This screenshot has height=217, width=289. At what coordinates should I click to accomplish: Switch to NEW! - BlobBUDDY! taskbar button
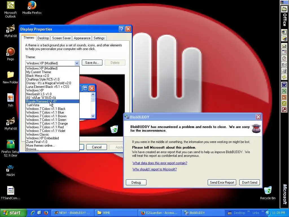[x=73, y=213]
